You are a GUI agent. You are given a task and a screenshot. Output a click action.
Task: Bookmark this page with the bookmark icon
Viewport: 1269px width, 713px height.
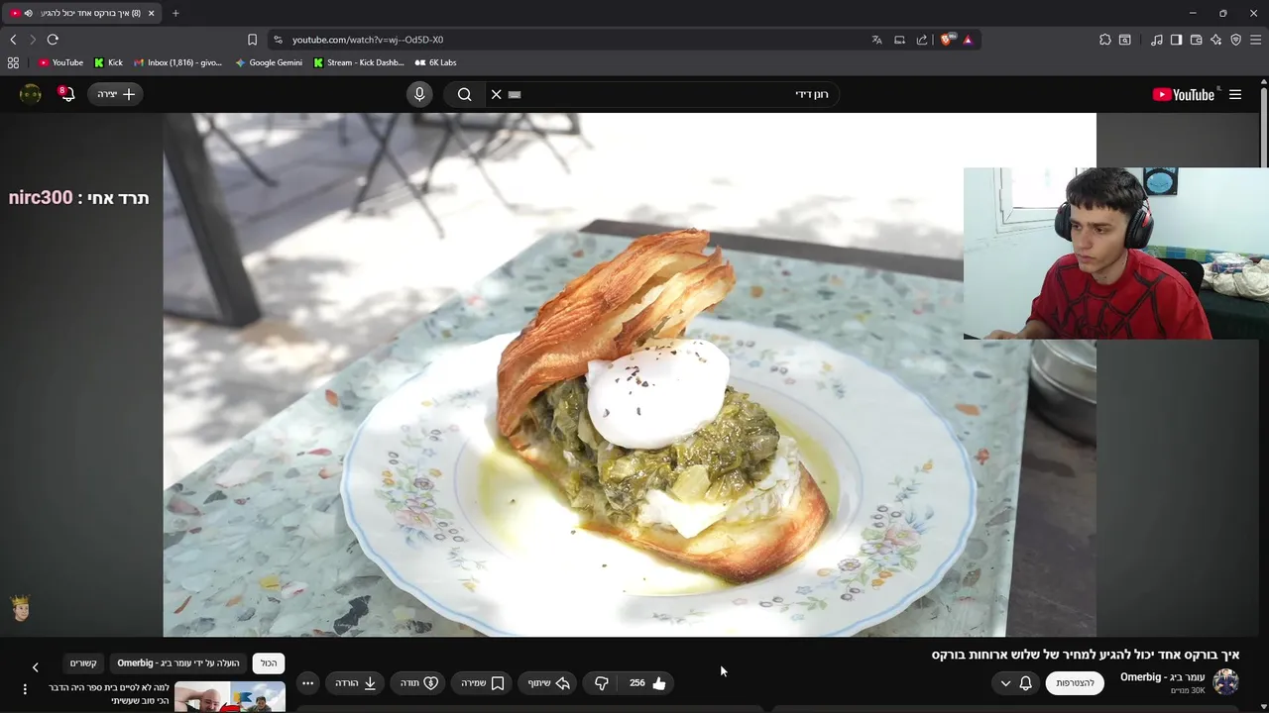tap(252, 40)
